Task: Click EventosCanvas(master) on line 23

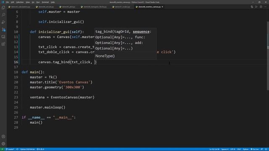Action: click(73, 97)
